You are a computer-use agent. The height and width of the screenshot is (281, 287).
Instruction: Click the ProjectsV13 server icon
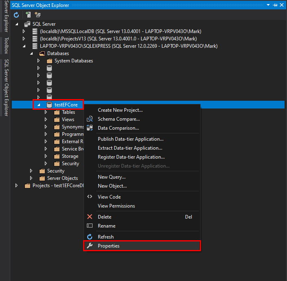(35, 39)
